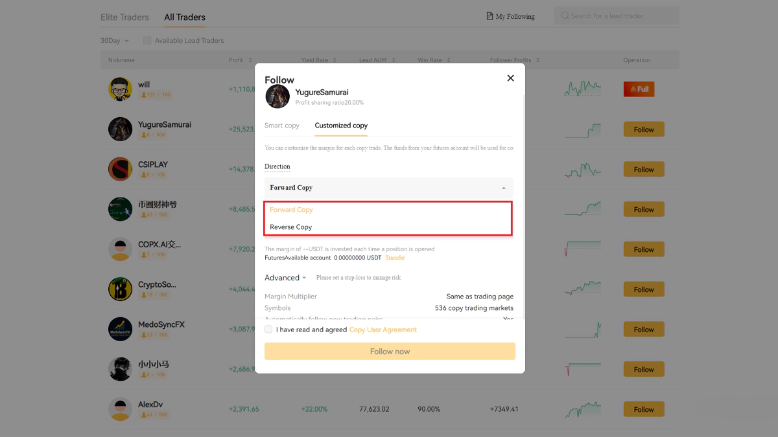Click the Follow now button
This screenshot has width=778, height=437.
390,352
